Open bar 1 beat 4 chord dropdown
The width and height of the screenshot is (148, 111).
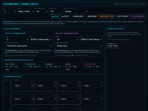(x=92, y=86)
